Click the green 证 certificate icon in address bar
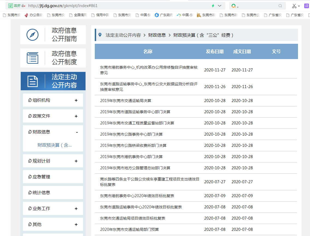Screen dimensions: 310x236 click(x=10, y=6)
